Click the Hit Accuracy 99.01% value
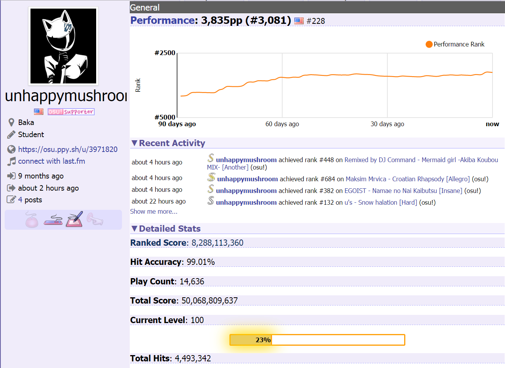 [x=201, y=262]
